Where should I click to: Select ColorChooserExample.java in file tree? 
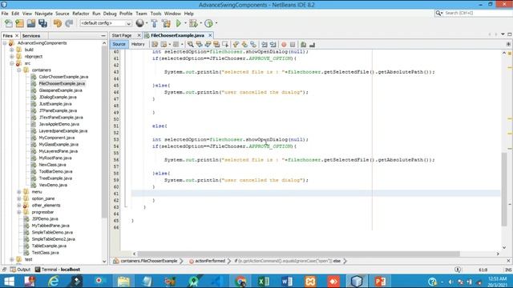pyautogui.click(x=63, y=77)
